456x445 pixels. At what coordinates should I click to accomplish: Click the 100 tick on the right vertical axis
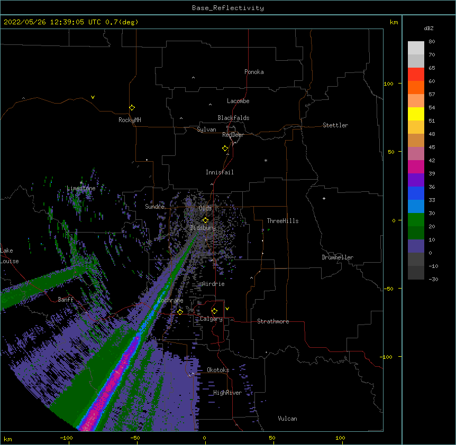388,84
